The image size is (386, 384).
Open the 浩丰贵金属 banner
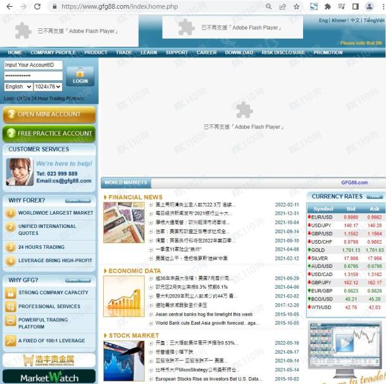pyautogui.click(x=49, y=361)
